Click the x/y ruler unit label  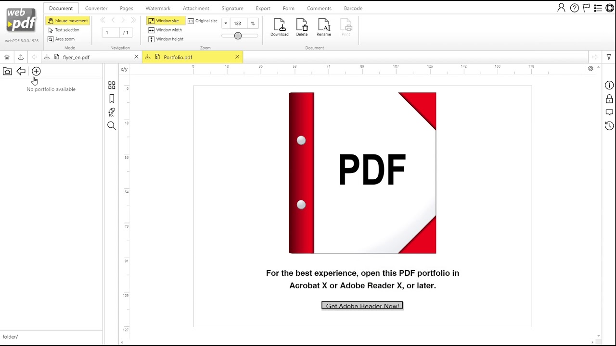click(124, 69)
